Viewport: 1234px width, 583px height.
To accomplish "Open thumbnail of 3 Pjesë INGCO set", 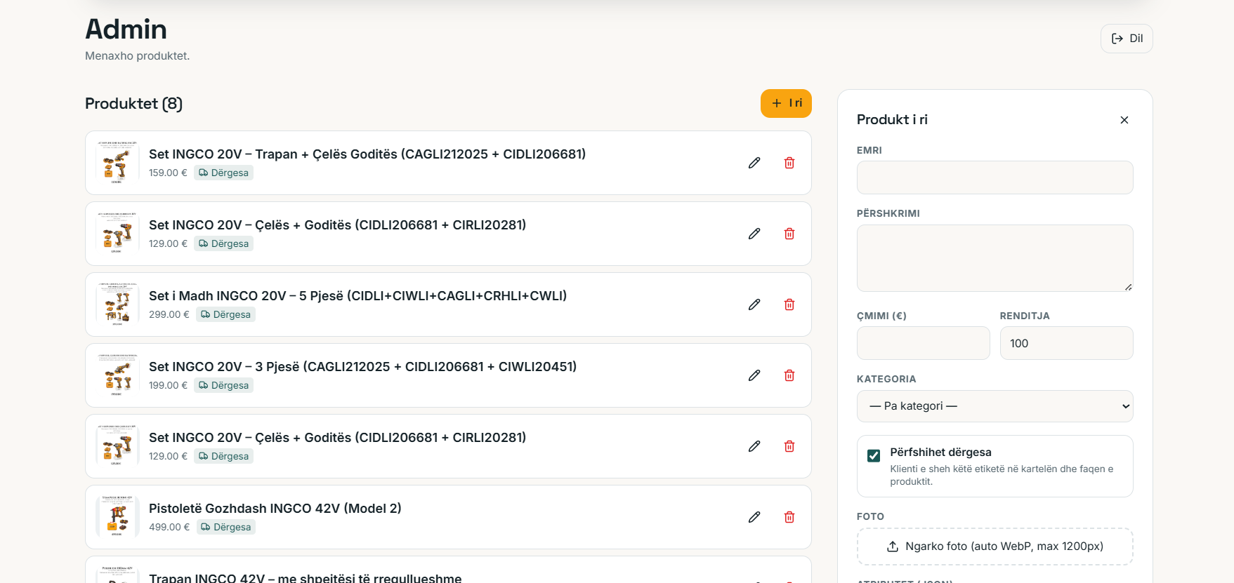I will (117, 375).
